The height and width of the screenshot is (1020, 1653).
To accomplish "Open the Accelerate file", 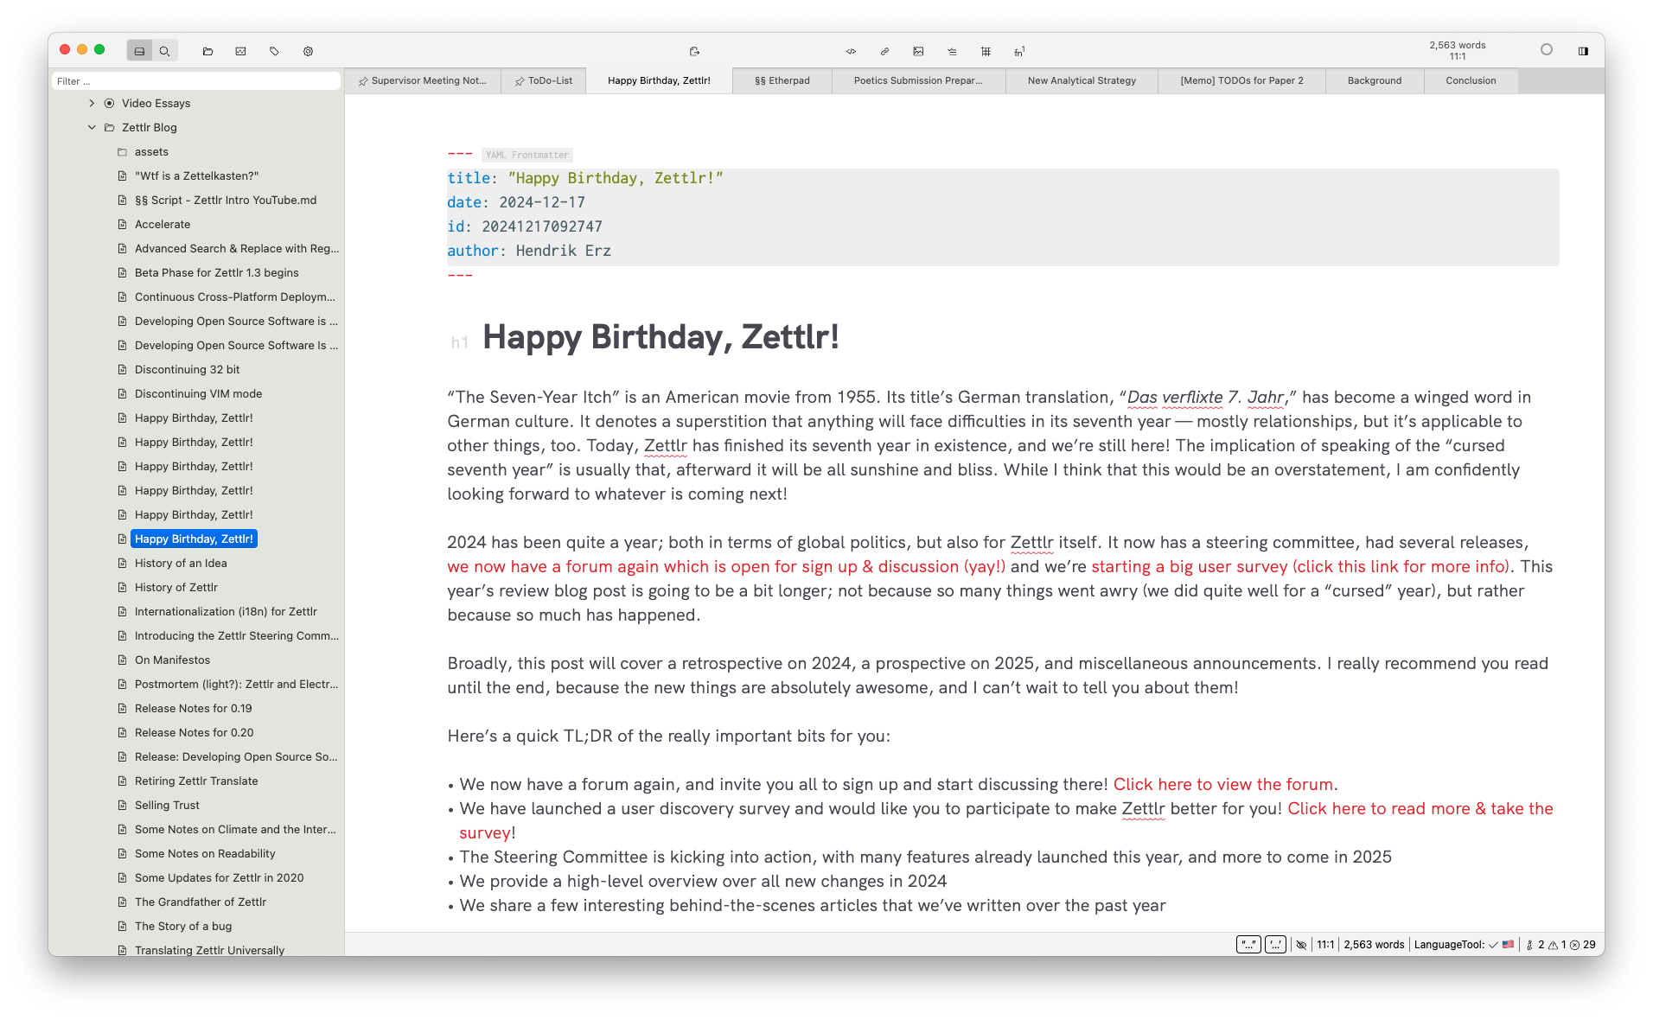I will 163,224.
